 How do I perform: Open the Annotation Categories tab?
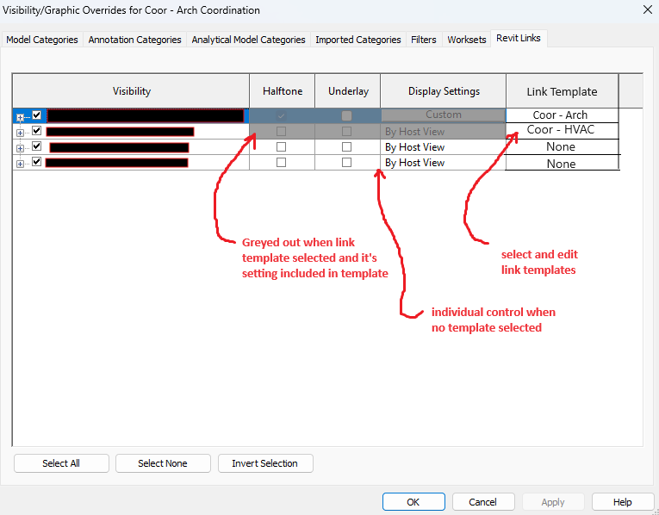click(x=134, y=40)
